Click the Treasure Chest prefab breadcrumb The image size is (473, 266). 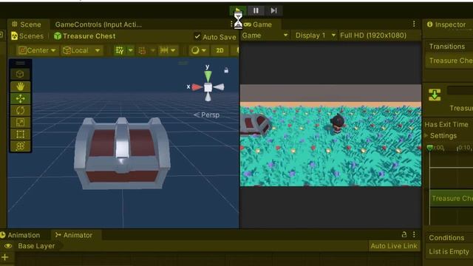[85, 36]
